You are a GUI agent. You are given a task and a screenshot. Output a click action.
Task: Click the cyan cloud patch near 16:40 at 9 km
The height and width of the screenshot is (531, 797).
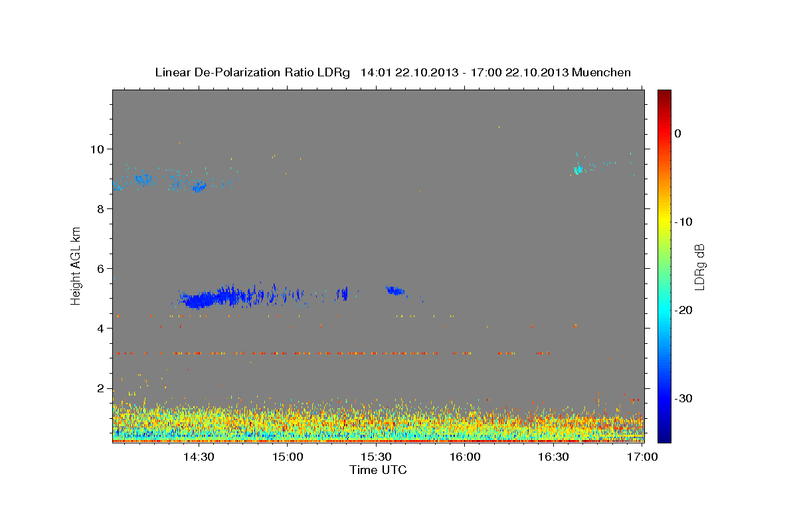[578, 170]
